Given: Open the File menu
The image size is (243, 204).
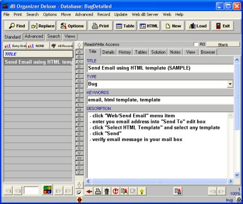Looking at the screenshot, I should pos(6,14).
